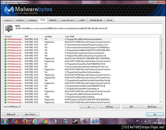Select the "Registry Data" category cell
Image resolution: width=166 pixels, height=130 pixels.
(x=50, y=78)
